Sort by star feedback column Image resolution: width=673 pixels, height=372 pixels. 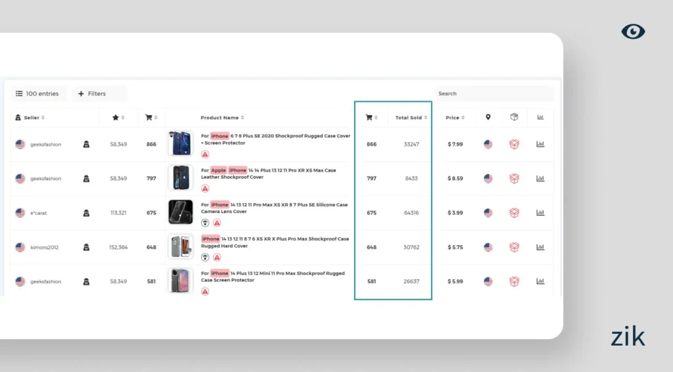(x=118, y=118)
